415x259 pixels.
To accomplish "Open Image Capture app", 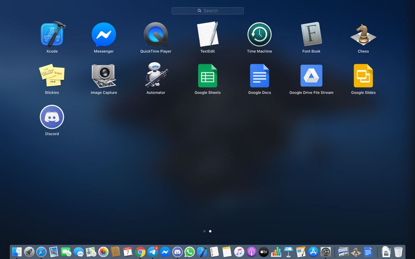I will point(104,76).
